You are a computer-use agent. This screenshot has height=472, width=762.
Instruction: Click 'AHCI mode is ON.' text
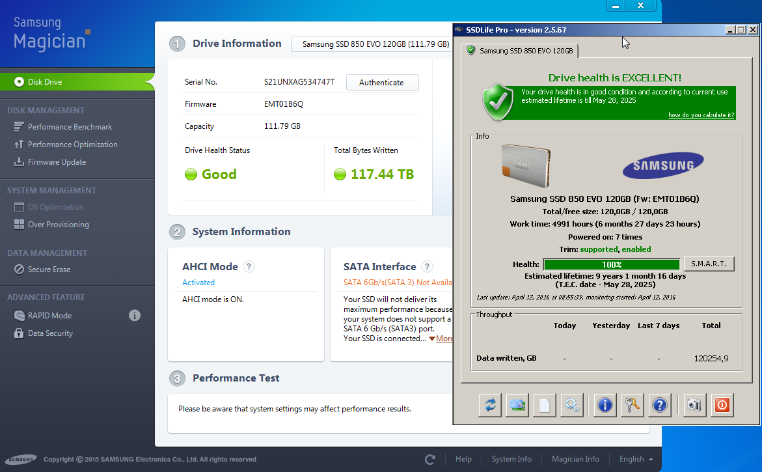[x=213, y=299]
